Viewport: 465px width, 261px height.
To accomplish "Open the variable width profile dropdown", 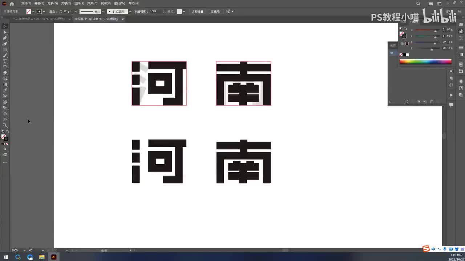I will pyautogui.click(x=103, y=12).
